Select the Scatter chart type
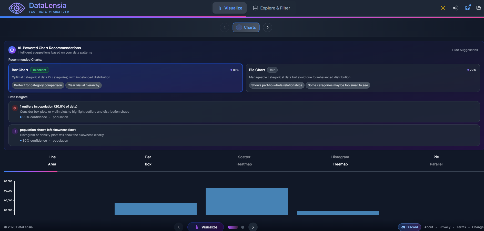484x231 pixels. [x=244, y=157]
